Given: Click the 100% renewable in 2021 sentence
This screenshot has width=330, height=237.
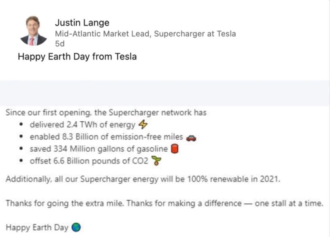Looking at the screenshot, I should [x=143, y=179].
